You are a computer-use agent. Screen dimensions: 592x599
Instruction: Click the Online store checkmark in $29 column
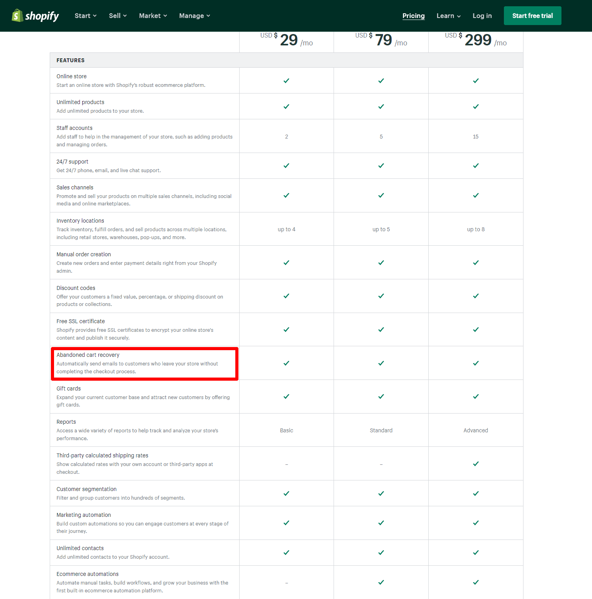286,81
